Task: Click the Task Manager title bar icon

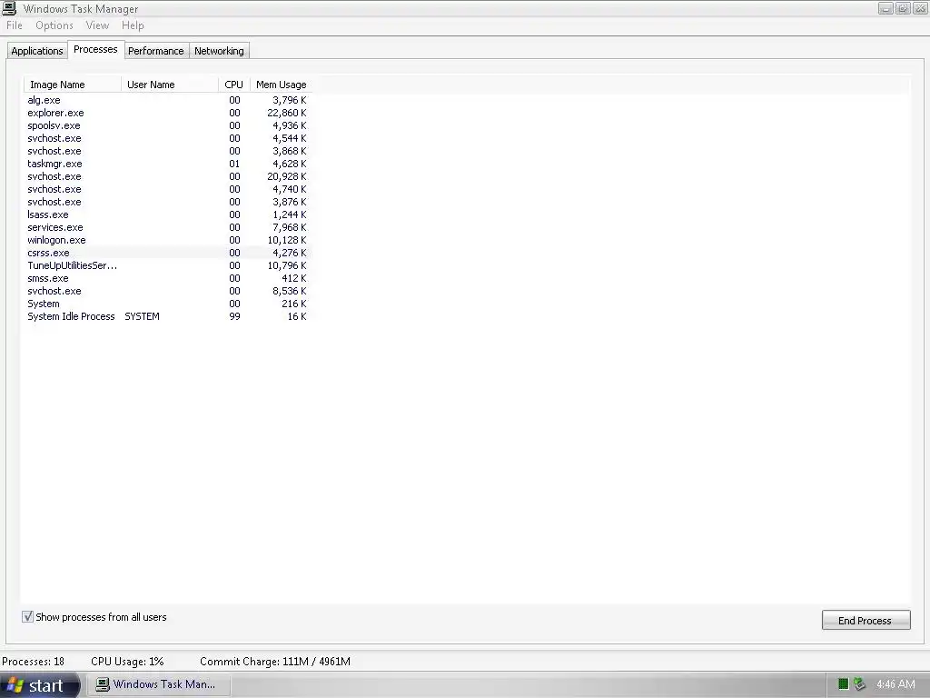Action: tap(9, 8)
